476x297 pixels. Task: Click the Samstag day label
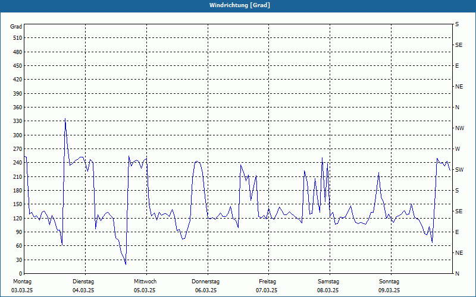click(x=328, y=282)
